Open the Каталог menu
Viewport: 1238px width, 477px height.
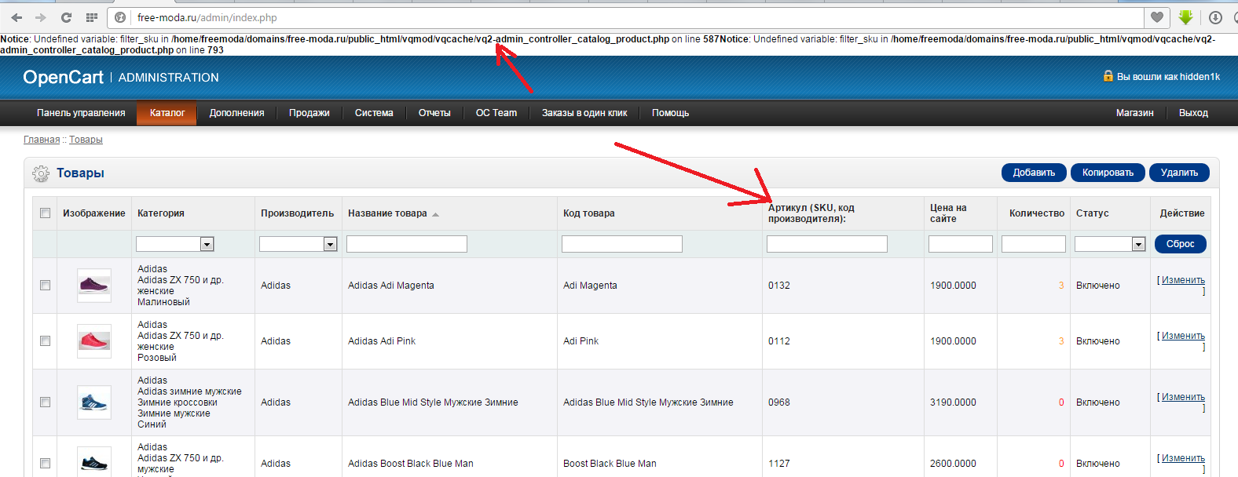167,113
